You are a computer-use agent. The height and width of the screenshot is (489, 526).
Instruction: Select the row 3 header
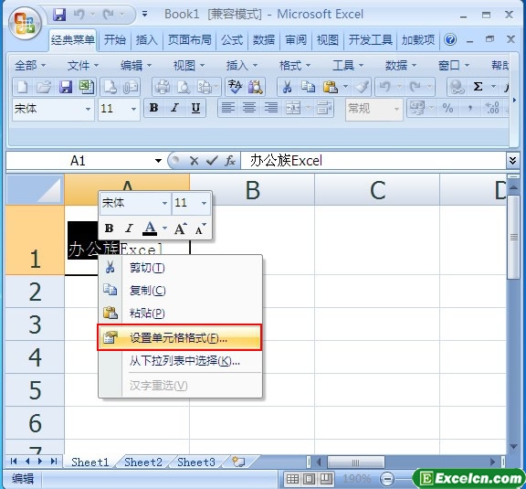(35, 324)
